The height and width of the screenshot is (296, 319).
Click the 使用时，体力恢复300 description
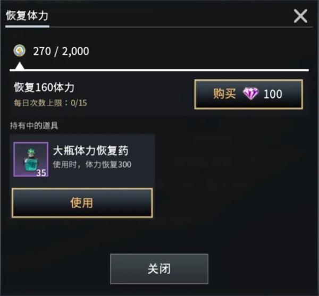click(92, 164)
